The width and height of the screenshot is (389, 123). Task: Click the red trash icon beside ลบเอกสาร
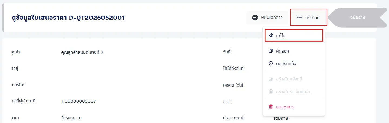point(271,107)
